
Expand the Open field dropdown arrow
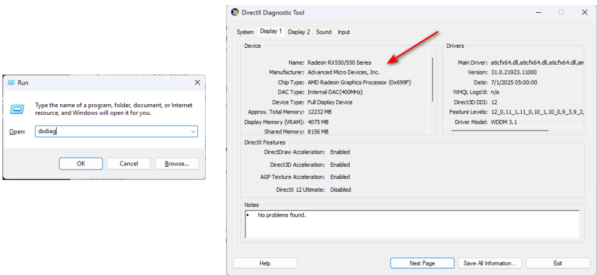[194, 132]
